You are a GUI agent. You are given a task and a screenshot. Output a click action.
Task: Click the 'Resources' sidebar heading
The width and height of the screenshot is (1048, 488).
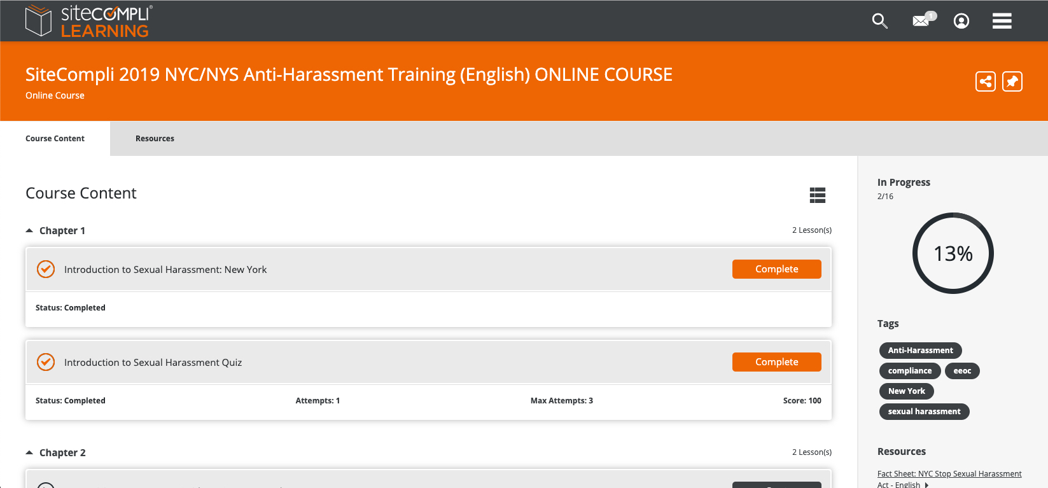[902, 452]
